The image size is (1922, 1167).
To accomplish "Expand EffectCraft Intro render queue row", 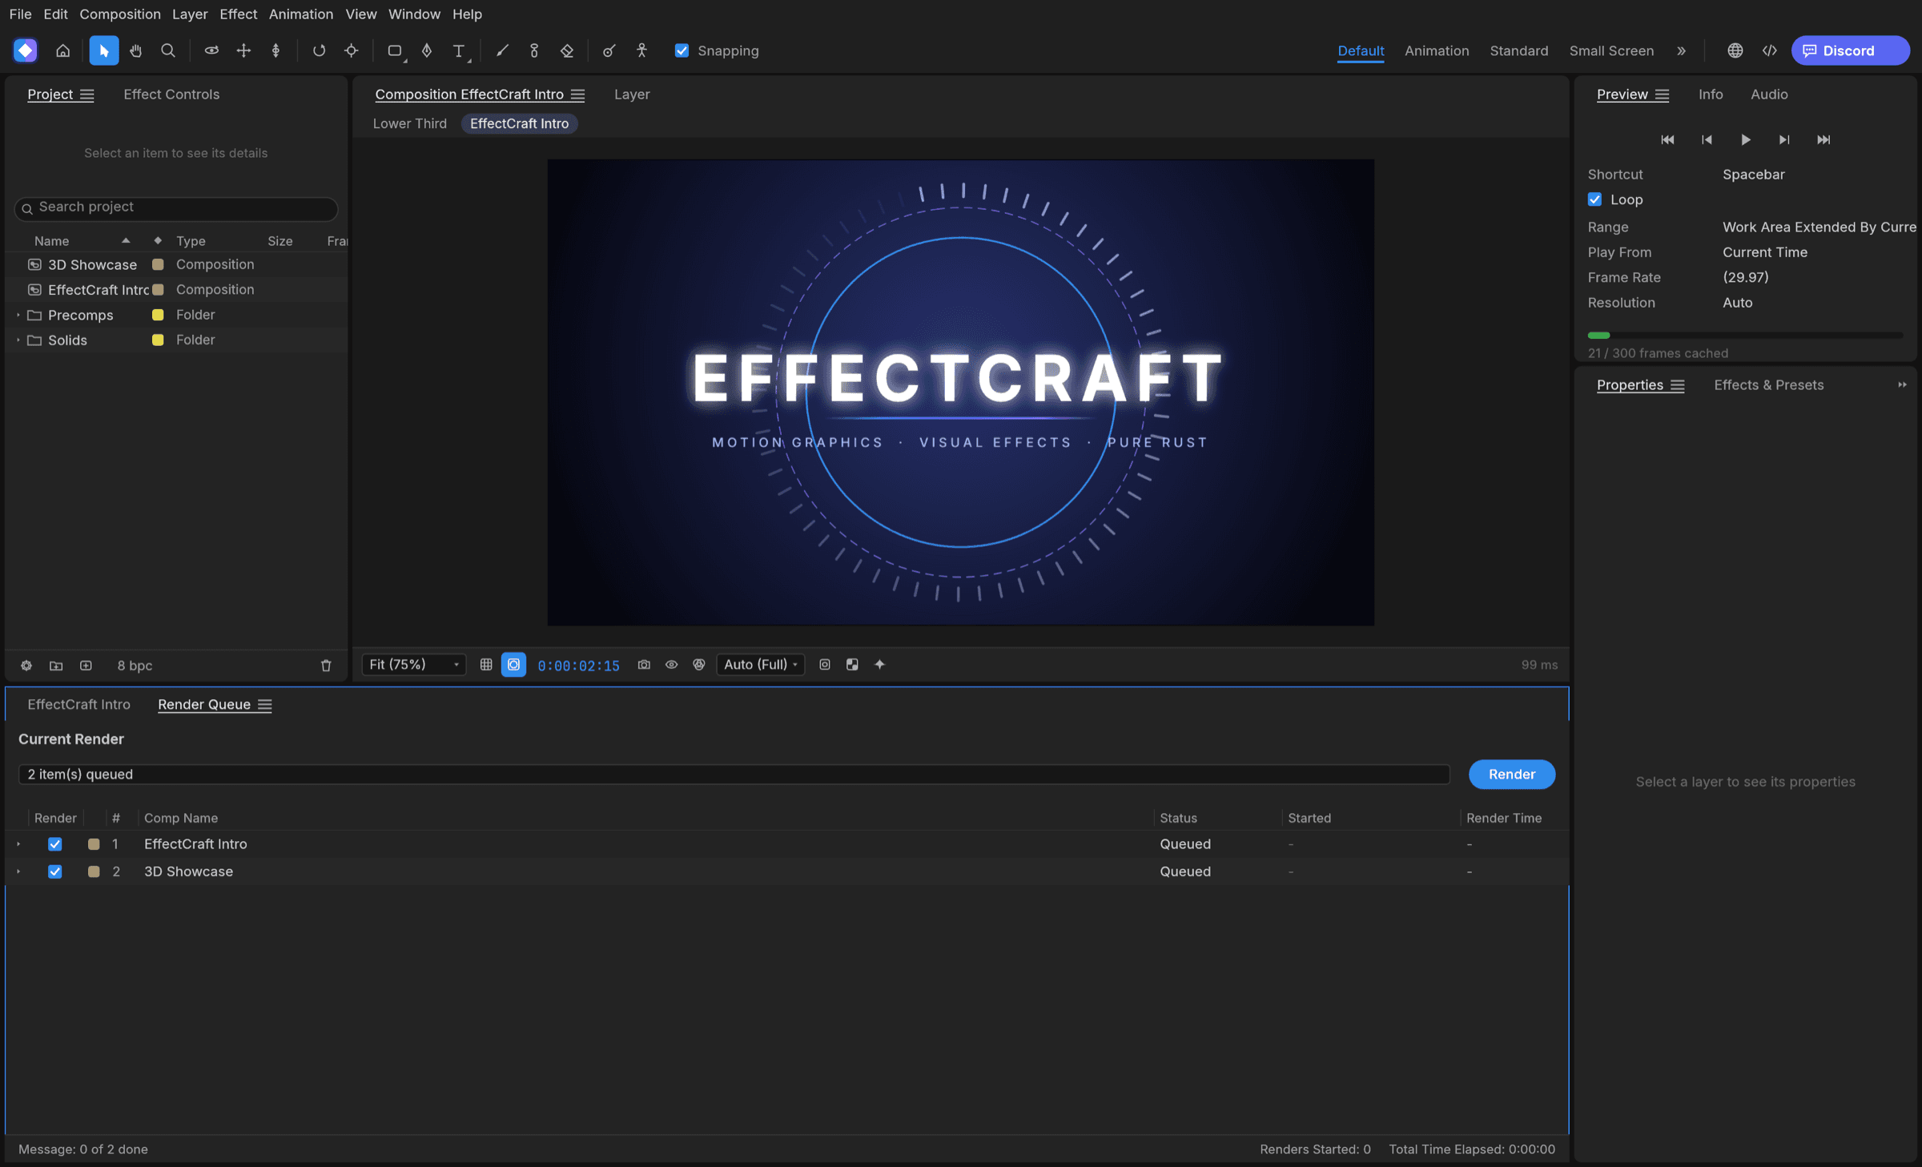I will (x=18, y=844).
